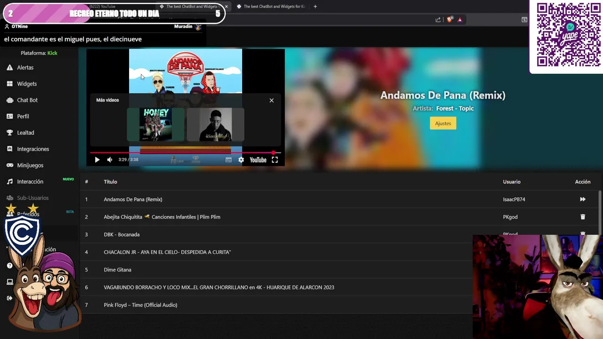Open the Alertas sidebar item
Image resolution: width=603 pixels, height=339 pixels.
tap(25, 67)
